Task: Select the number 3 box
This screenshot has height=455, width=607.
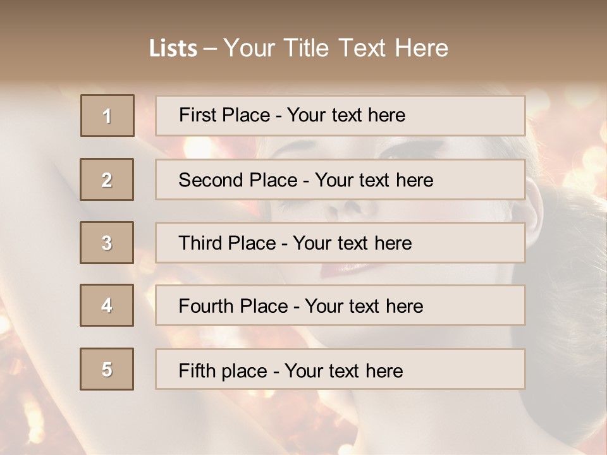Action: coord(107,243)
